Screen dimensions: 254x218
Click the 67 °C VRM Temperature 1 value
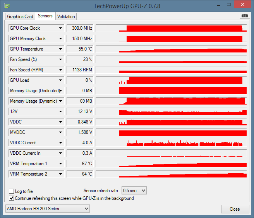80,164
